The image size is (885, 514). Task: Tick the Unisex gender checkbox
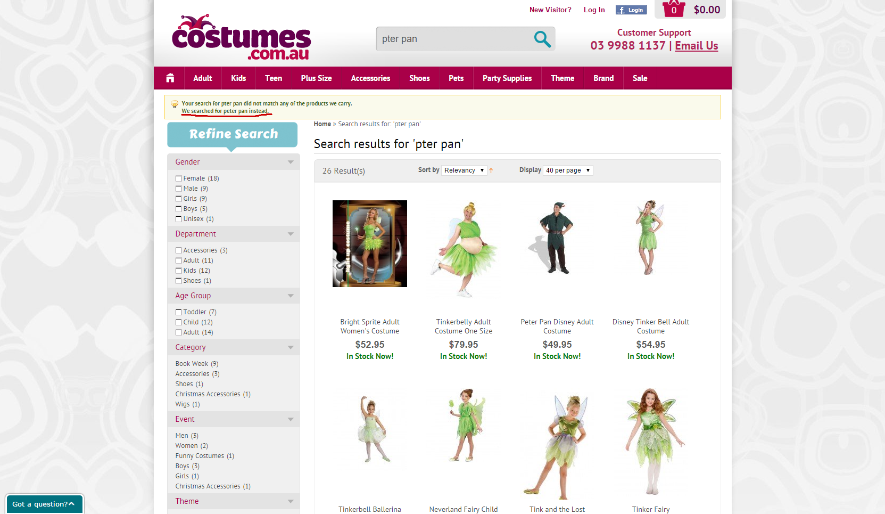179,219
